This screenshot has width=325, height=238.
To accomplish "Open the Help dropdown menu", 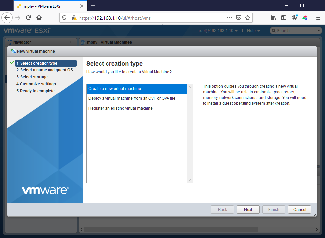I will coord(253,30).
